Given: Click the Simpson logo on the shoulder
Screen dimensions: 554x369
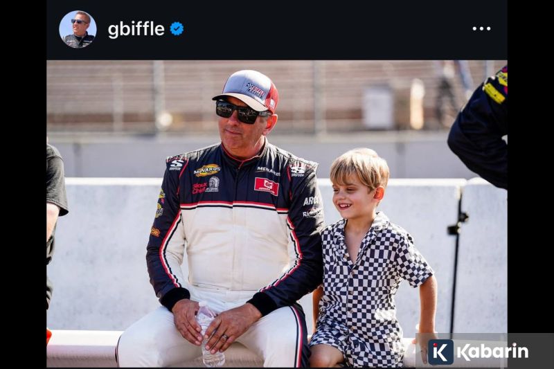Looking at the screenshot, I should click(x=177, y=164).
